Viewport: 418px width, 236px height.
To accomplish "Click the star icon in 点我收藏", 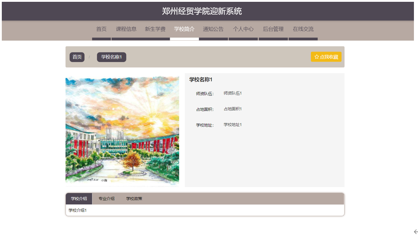I will click(316, 57).
